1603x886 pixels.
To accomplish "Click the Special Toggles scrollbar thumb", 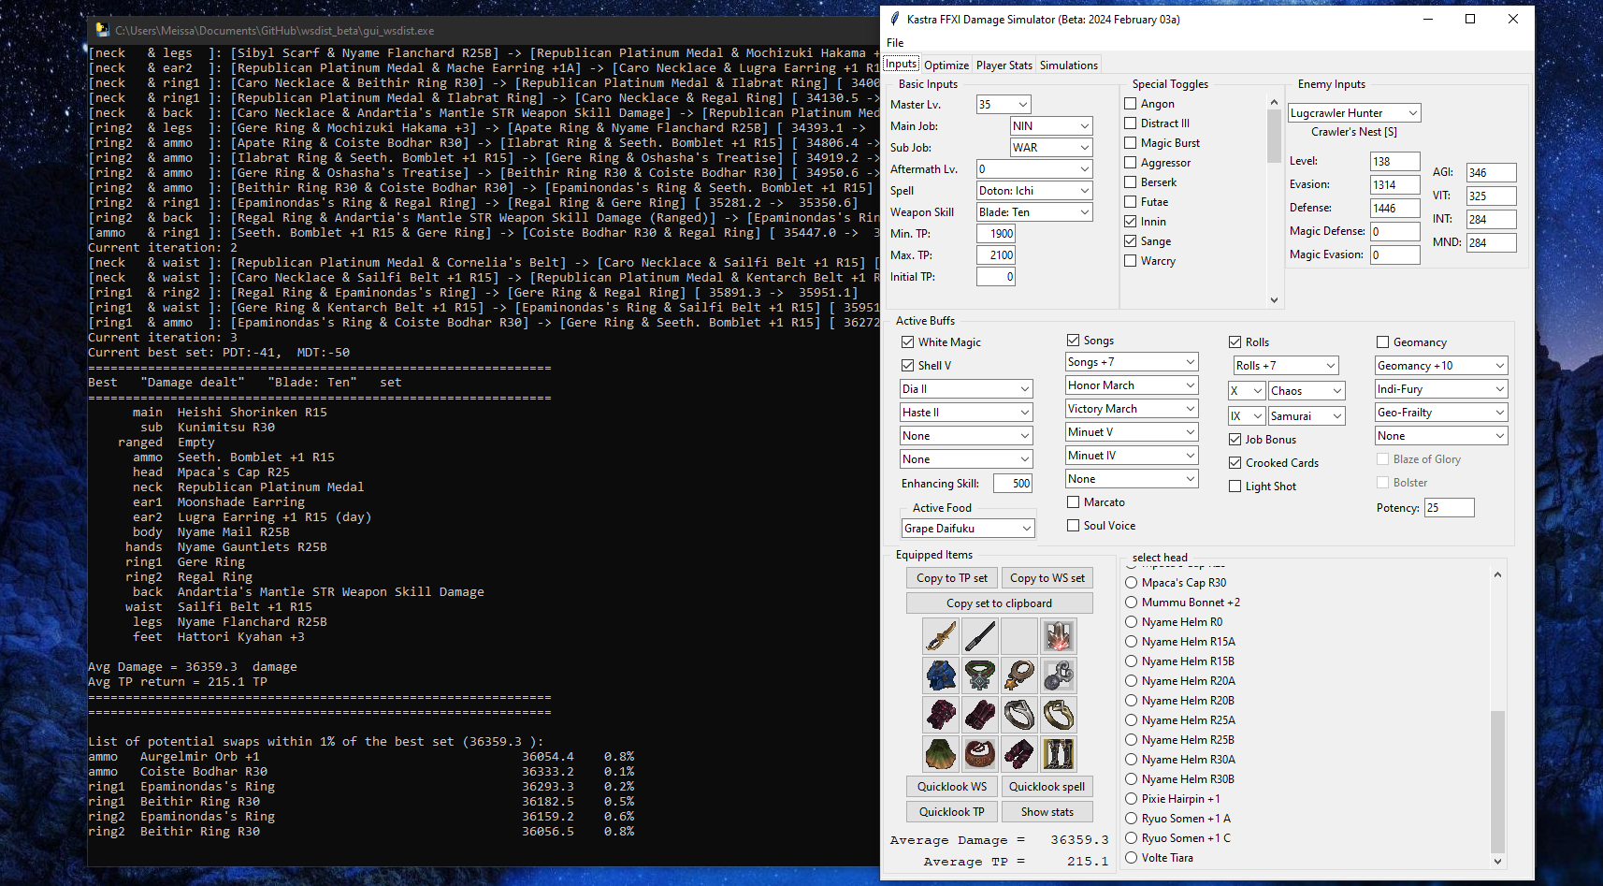I will [1274, 136].
